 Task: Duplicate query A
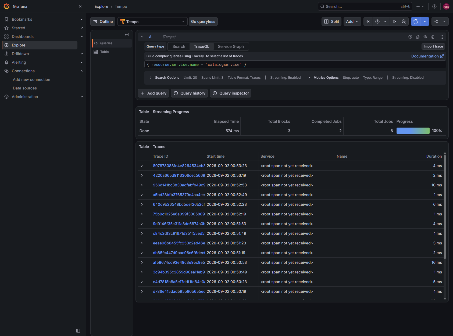pyautogui.click(x=418, y=37)
